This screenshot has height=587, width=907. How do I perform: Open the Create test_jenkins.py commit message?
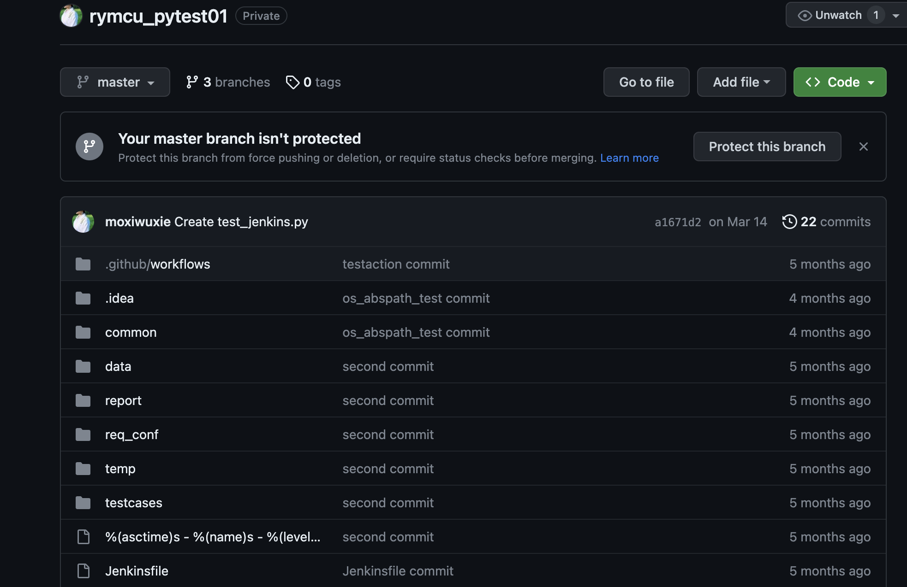[x=241, y=222]
